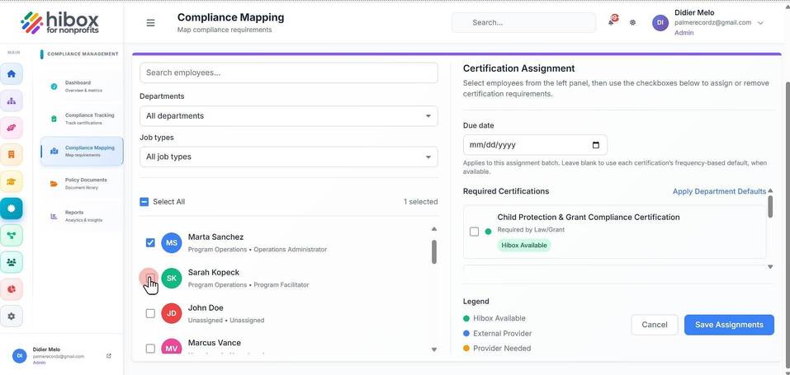Open the All job types dropdown
790x375 pixels.
click(x=289, y=157)
